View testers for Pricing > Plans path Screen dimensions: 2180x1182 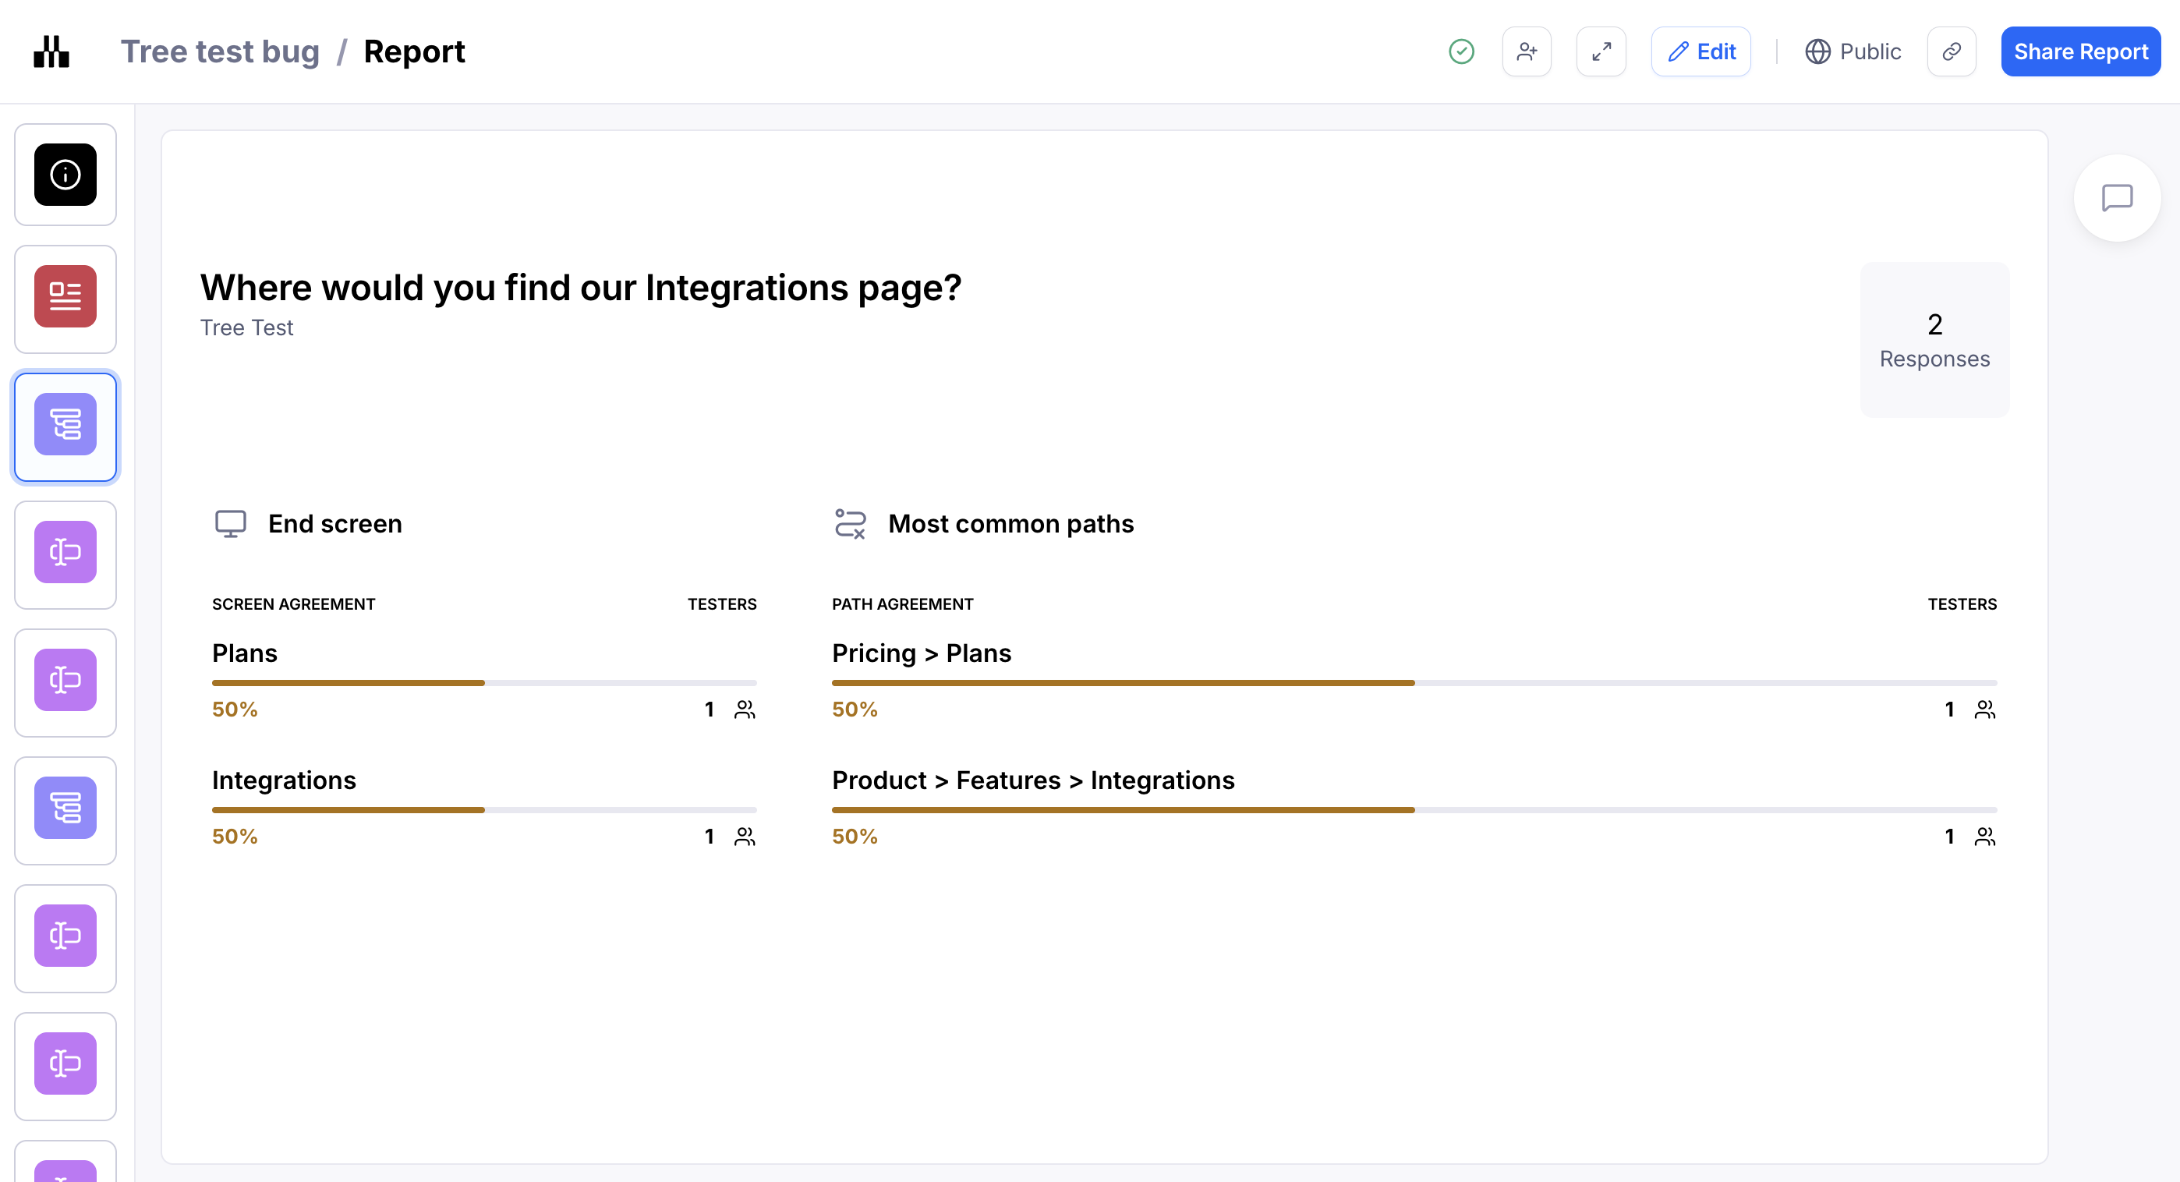coord(1984,710)
